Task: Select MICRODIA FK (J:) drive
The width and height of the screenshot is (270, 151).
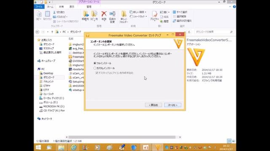Action: point(52,106)
